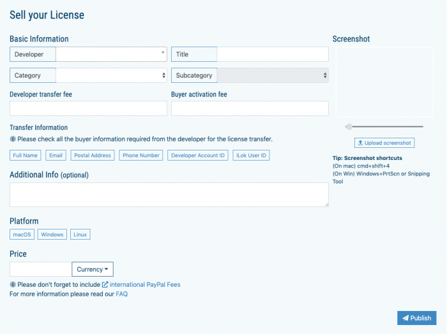Toggle the Full Name requirement

click(x=26, y=156)
